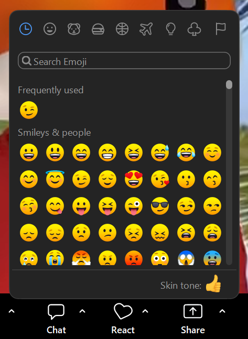The height and width of the screenshot is (339, 248).
Task: Select the halo angel smiley
Action: [55, 179]
